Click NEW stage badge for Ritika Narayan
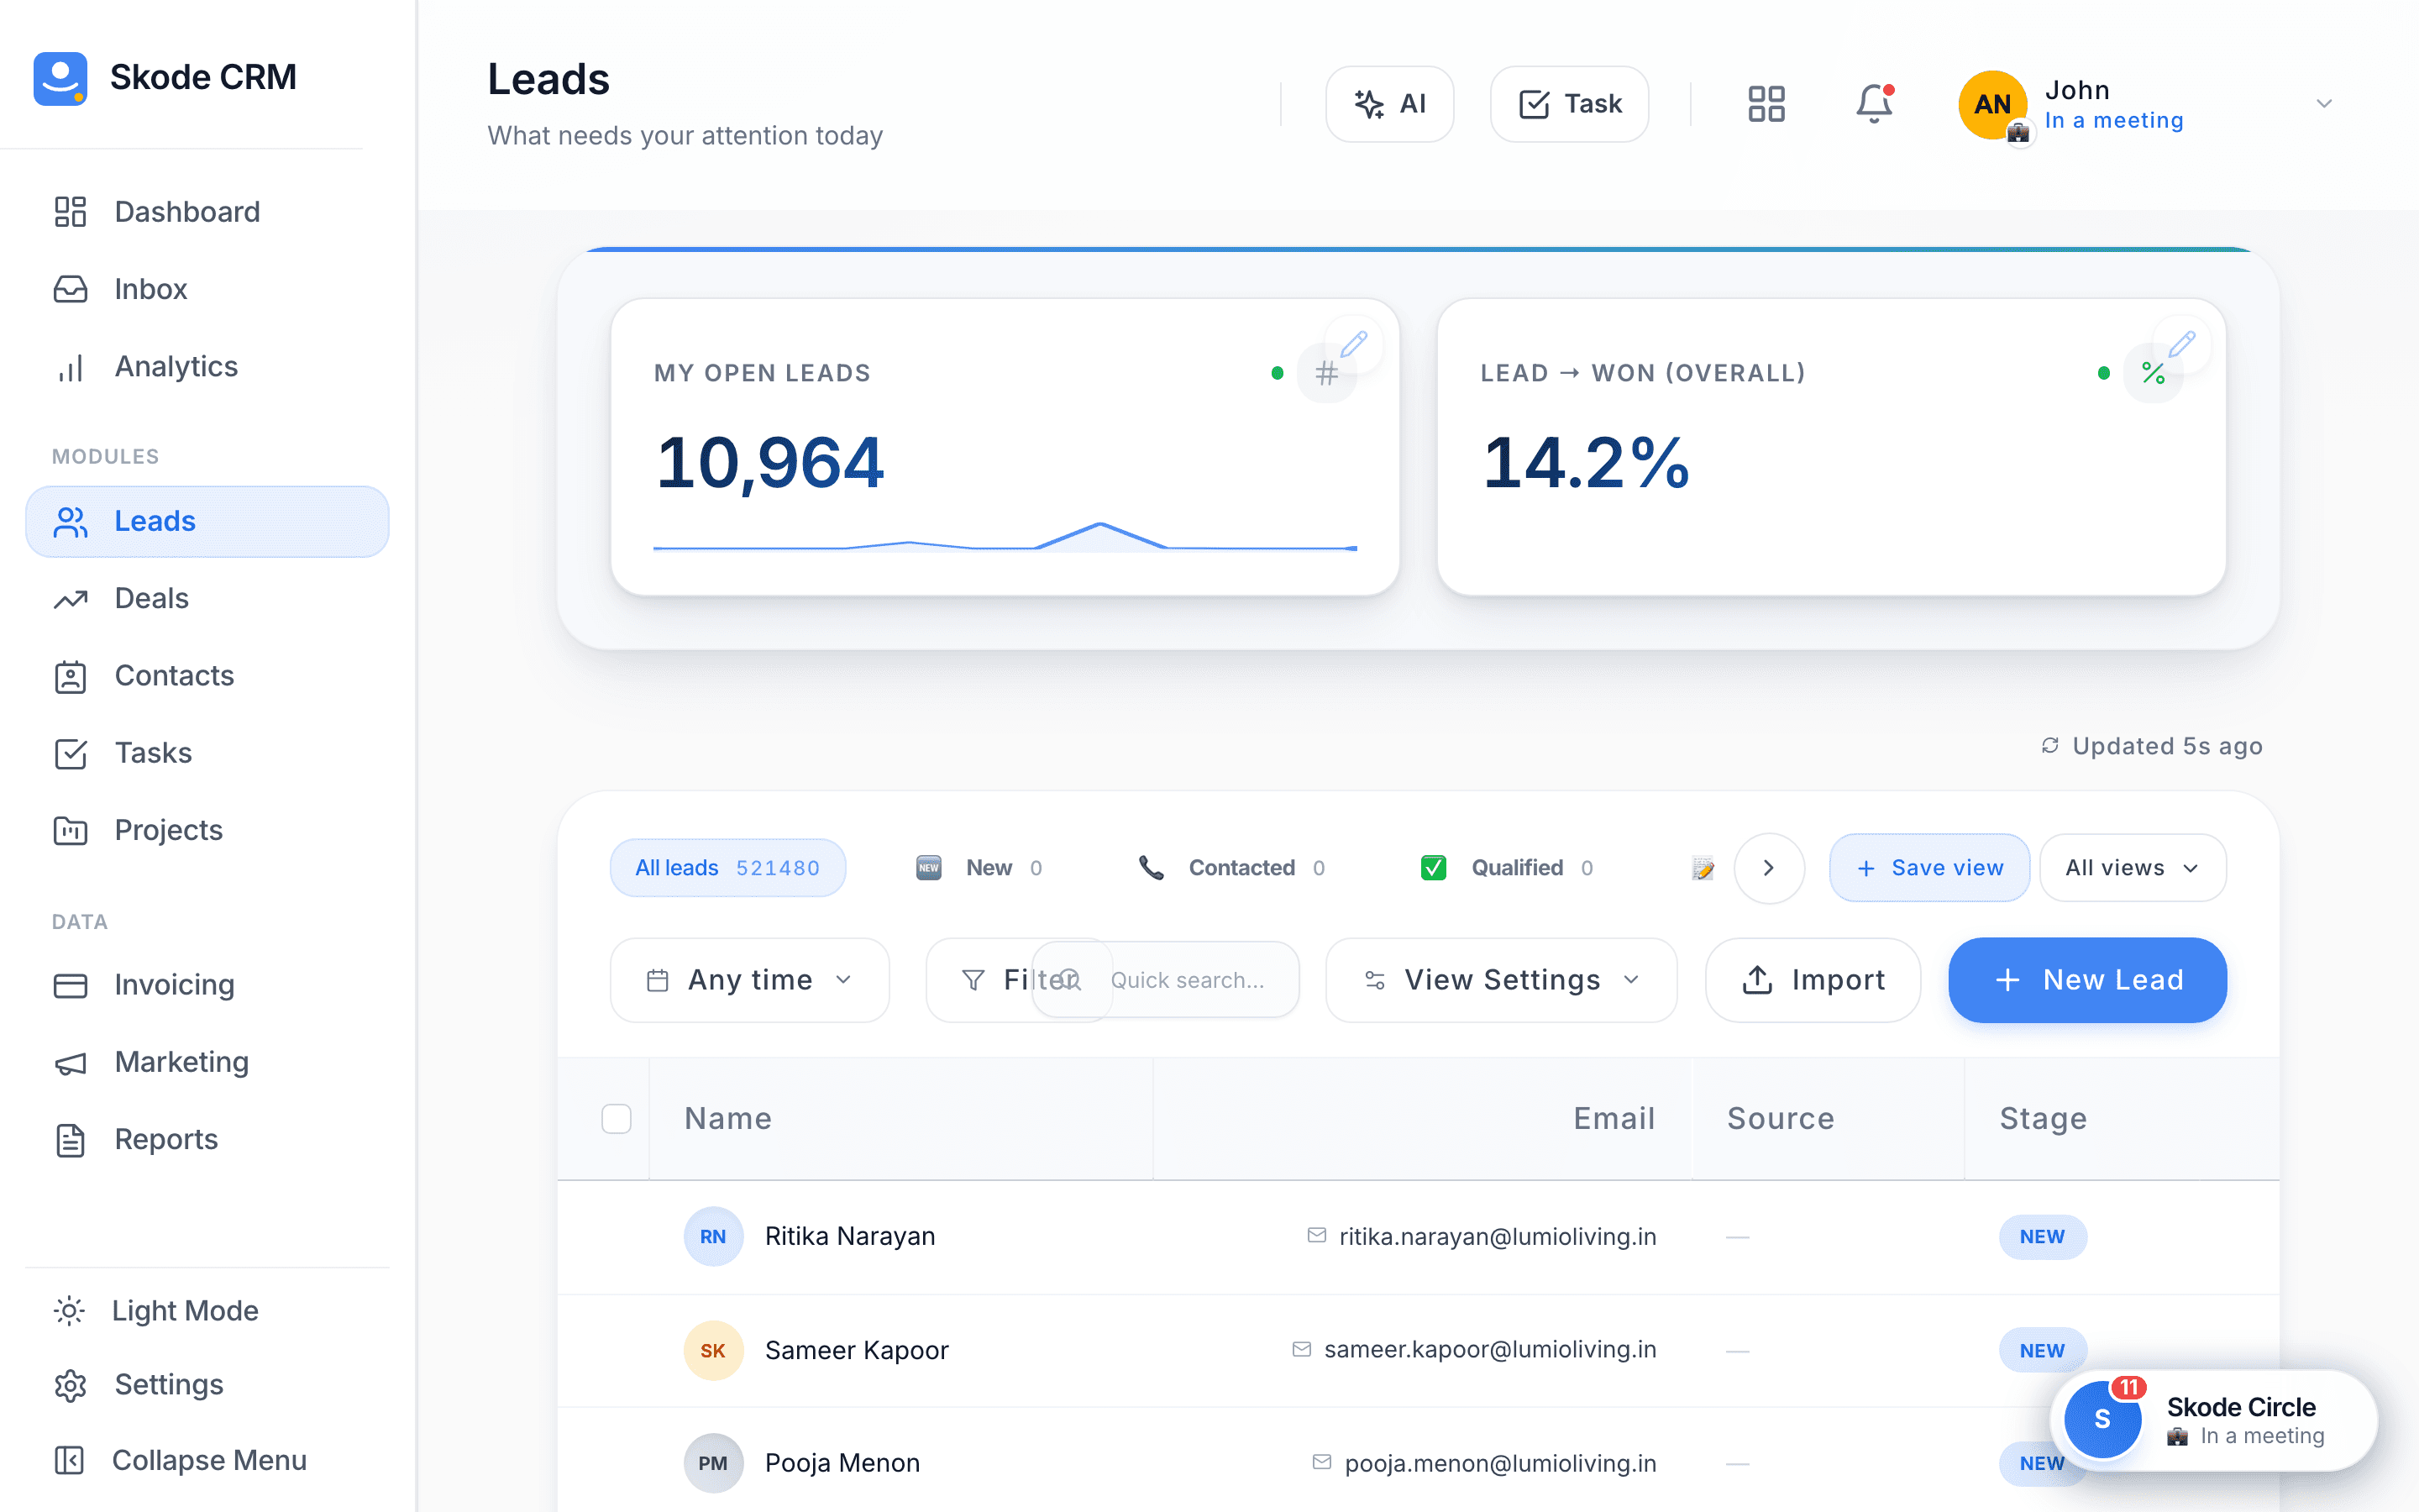Image resolution: width=2419 pixels, height=1512 pixels. point(2042,1237)
